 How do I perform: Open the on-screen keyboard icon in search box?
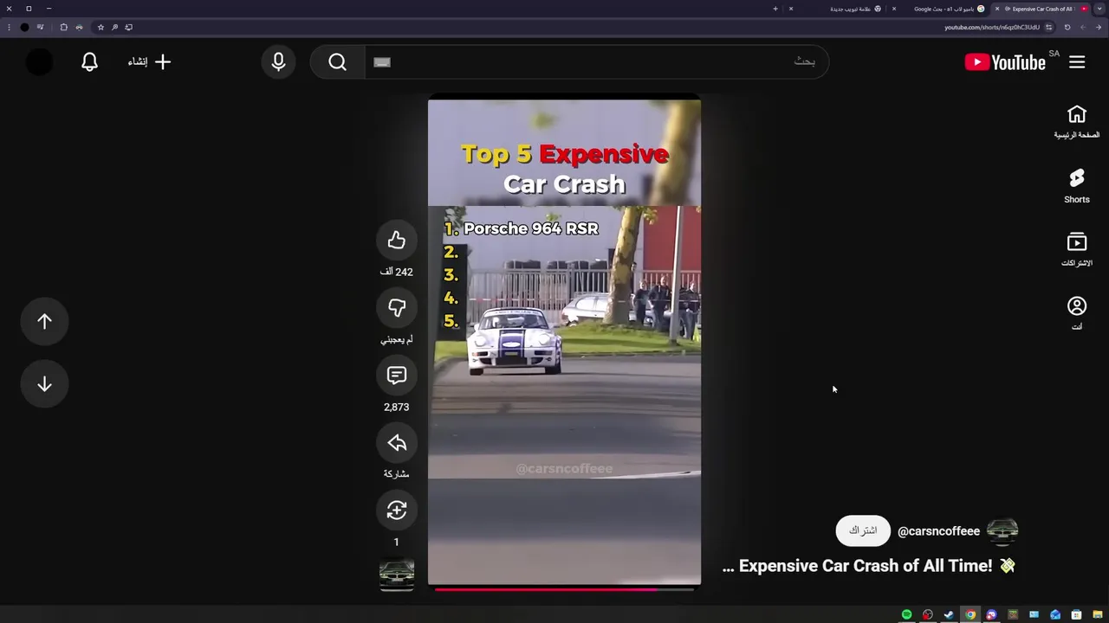[x=382, y=61]
